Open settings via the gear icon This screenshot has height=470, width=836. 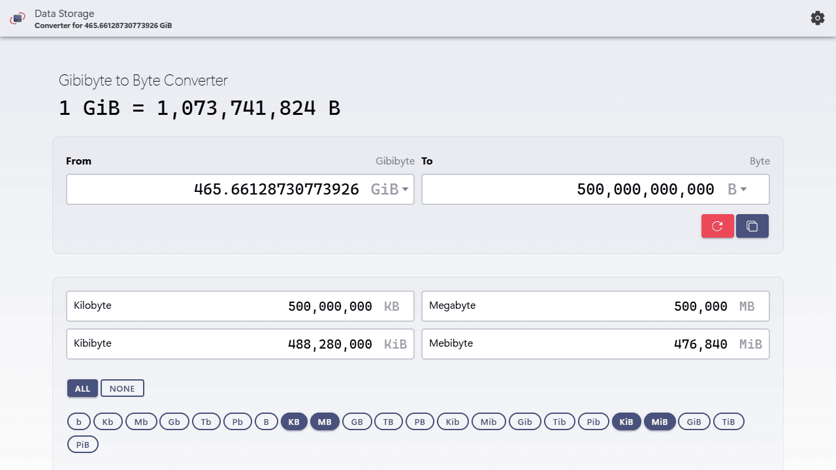817,18
